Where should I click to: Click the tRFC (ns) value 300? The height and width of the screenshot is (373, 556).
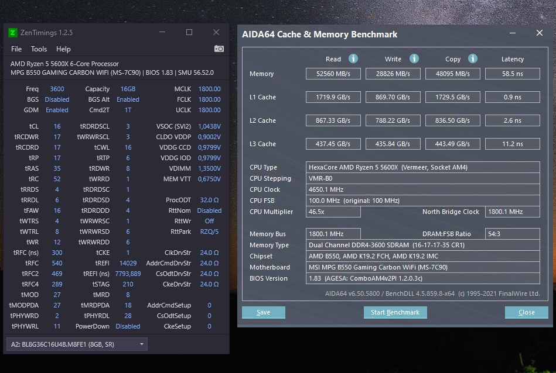57,253
